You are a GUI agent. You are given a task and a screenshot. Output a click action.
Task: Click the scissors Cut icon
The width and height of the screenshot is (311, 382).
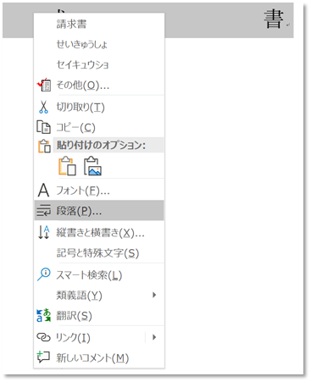(43, 108)
